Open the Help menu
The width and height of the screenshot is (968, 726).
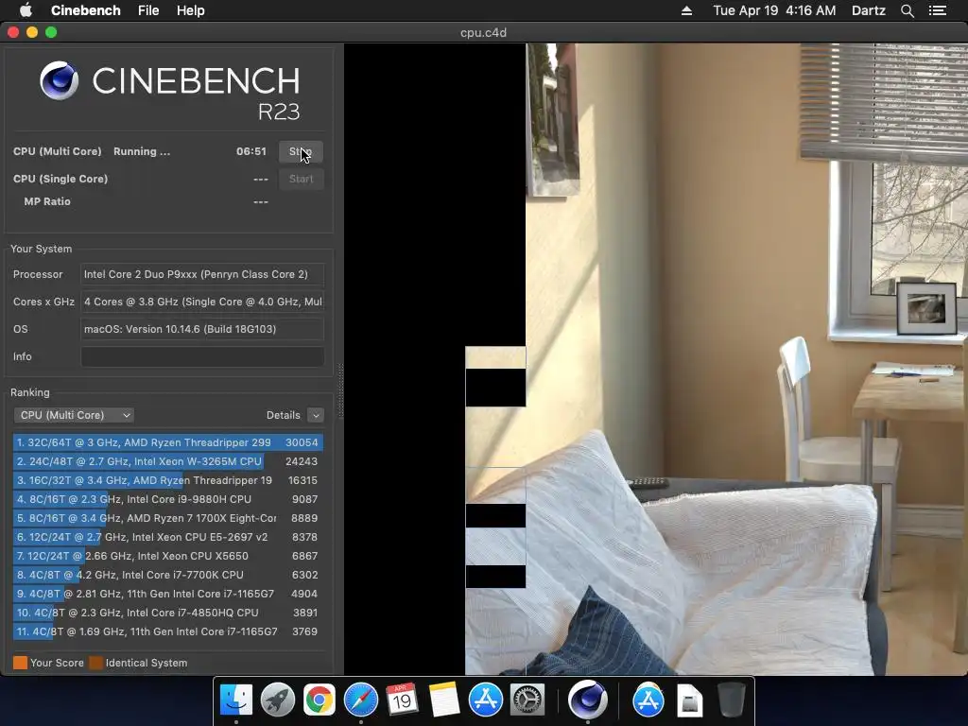190,10
